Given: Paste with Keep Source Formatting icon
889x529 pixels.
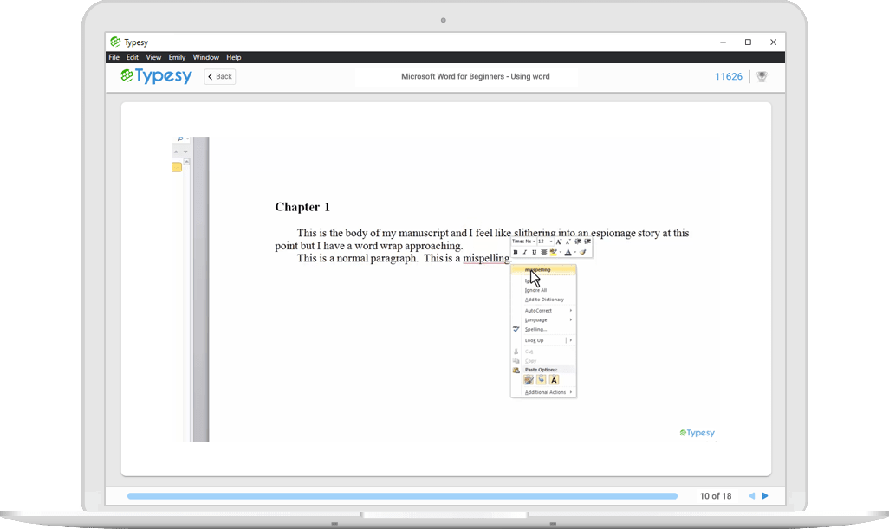Looking at the screenshot, I should click(x=529, y=380).
